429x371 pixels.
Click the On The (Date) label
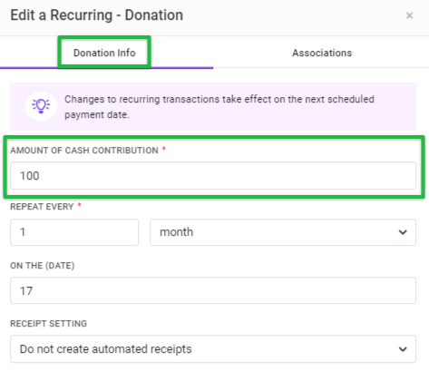pos(43,266)
